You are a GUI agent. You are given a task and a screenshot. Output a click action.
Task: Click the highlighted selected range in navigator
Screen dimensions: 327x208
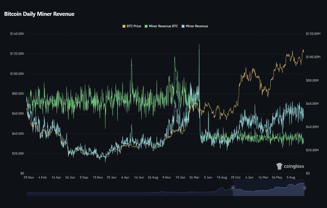[268, 190]
